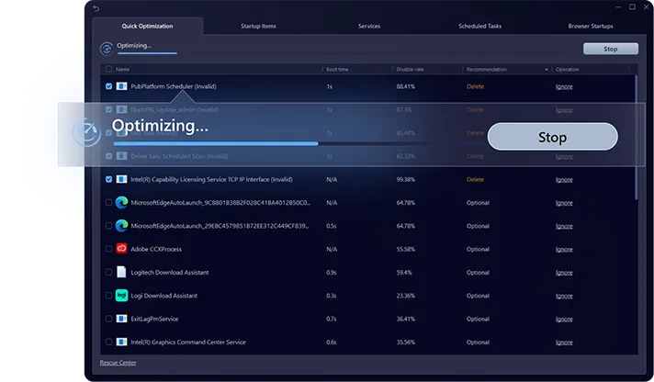Click the Operation column header

(568, 69)
